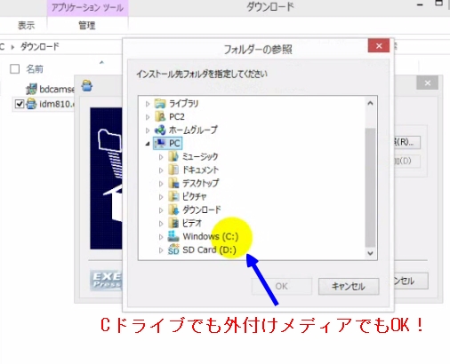Click the ダウンロード folder icon in tree
Screen dimensions: 450x364
pos(173,210)
